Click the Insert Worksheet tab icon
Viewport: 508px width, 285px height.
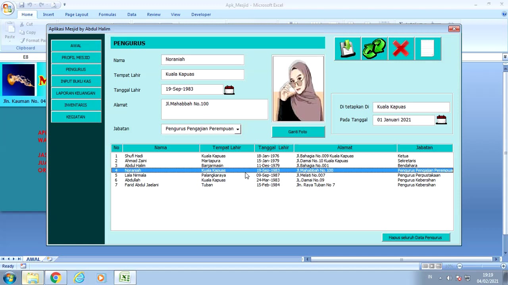click(x=50, y=259)
